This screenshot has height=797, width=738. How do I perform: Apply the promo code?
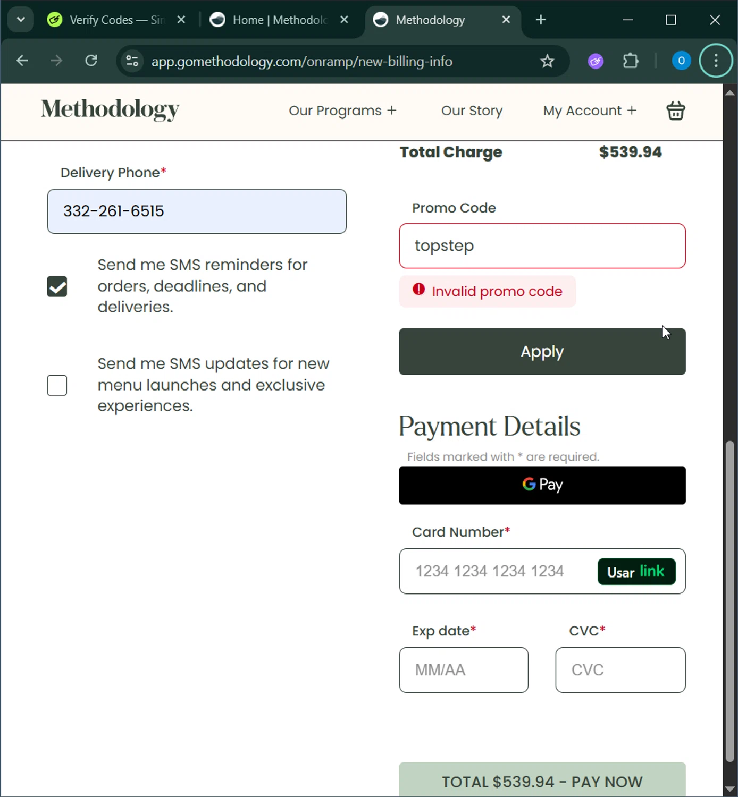[542, 352]
